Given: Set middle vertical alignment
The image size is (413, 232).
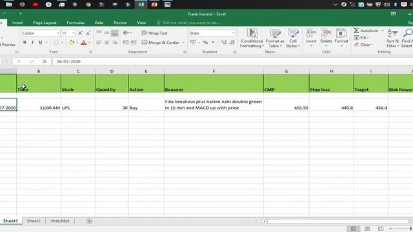Looking at the screenshot, I should click(x=106, y=33).
